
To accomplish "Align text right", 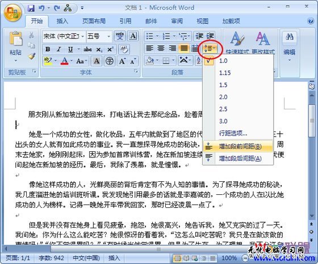I will (173, 48).
